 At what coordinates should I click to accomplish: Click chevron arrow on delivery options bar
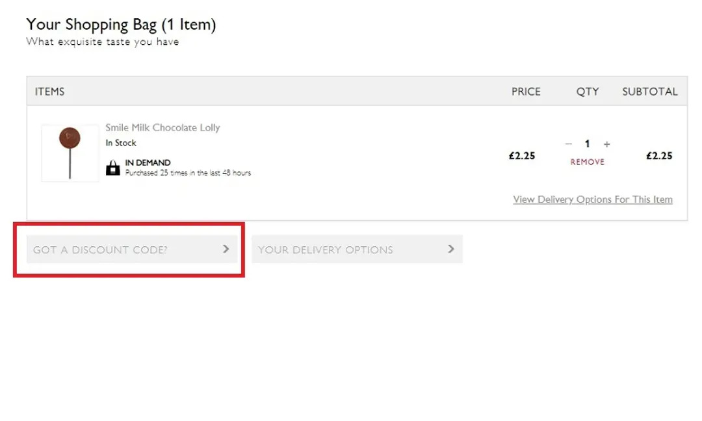tap(451, 249)
